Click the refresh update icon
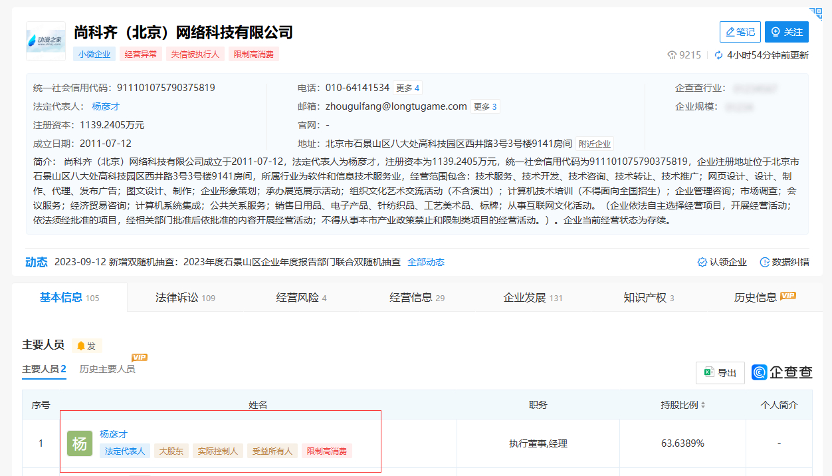Viewport: 832px width, 476px height. 718,55
